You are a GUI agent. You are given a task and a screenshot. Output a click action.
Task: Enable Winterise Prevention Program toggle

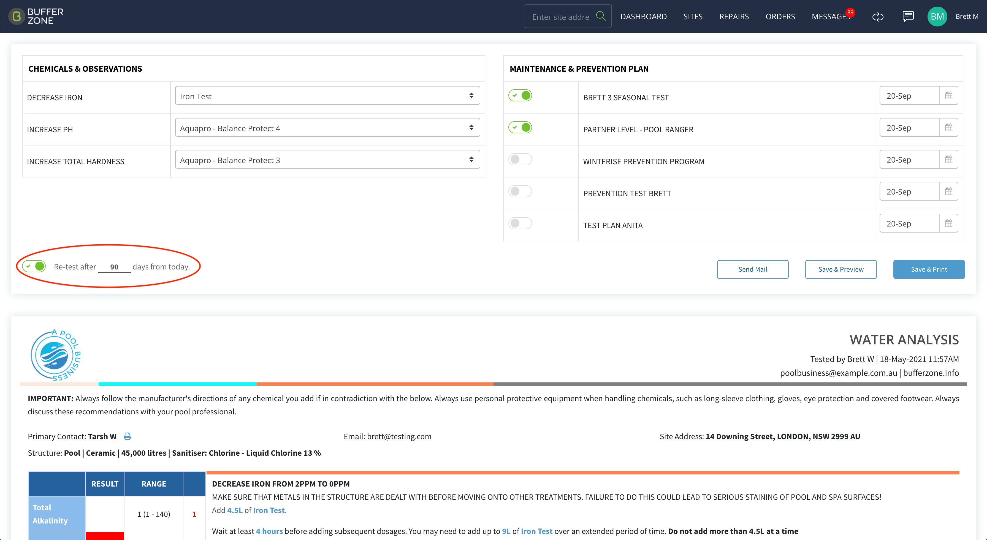[x=520, y=159]
